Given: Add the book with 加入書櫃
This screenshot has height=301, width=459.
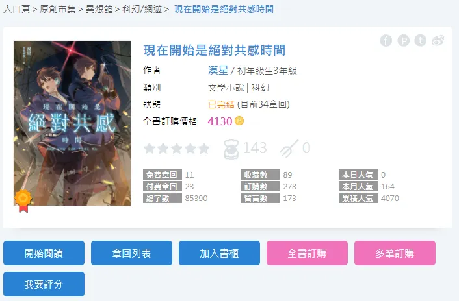Looking at the screenshot, I should [219, 253].
